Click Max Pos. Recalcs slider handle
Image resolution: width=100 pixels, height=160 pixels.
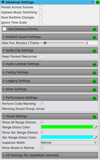(45, 43)
